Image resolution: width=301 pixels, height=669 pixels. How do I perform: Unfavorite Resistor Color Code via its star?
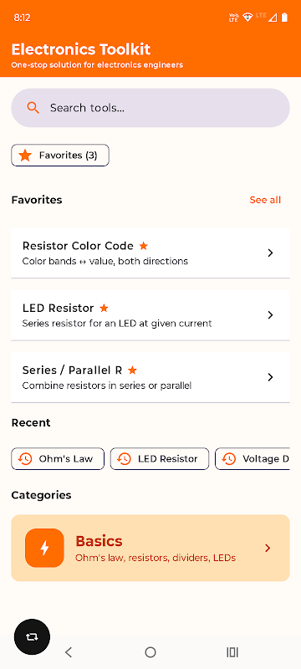coord(144,246)
